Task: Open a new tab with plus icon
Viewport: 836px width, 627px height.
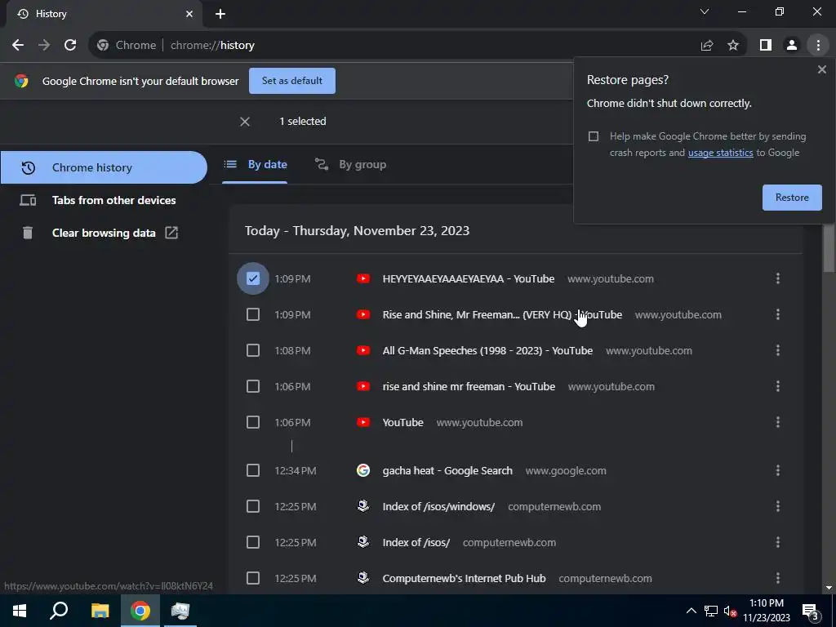Action: 220,14
